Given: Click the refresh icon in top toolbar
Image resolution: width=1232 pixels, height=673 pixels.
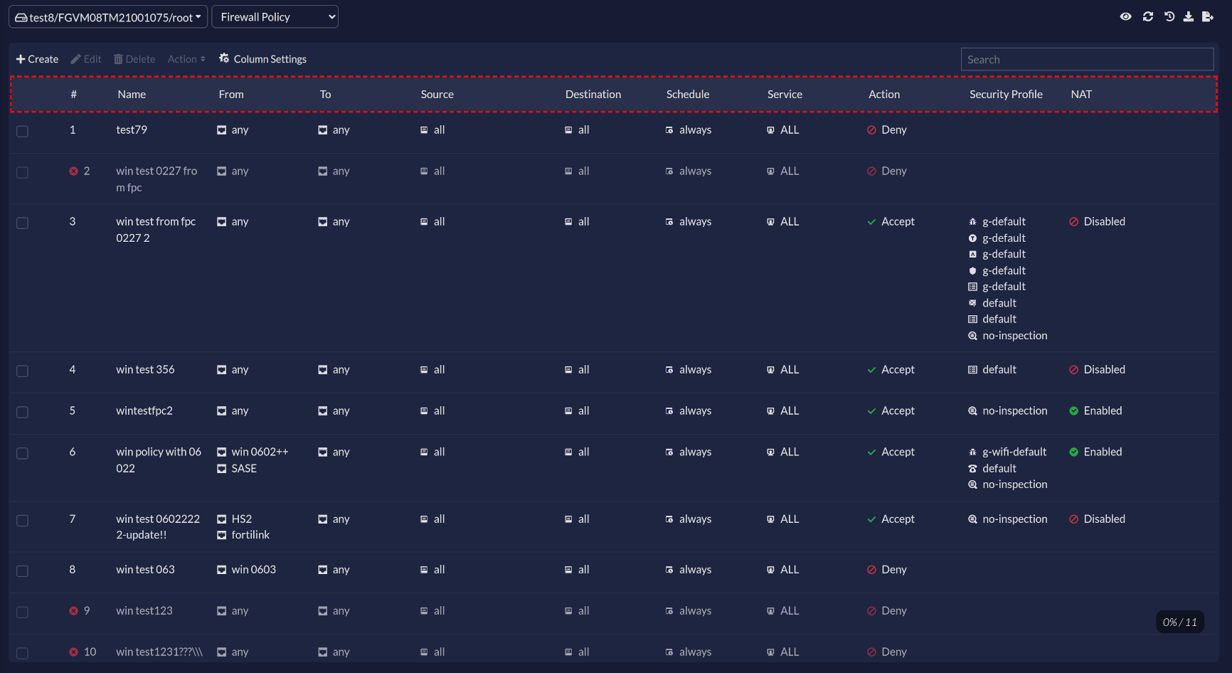Looking at the screenshot, I should pyautogui.click(x=1147, y=16).
